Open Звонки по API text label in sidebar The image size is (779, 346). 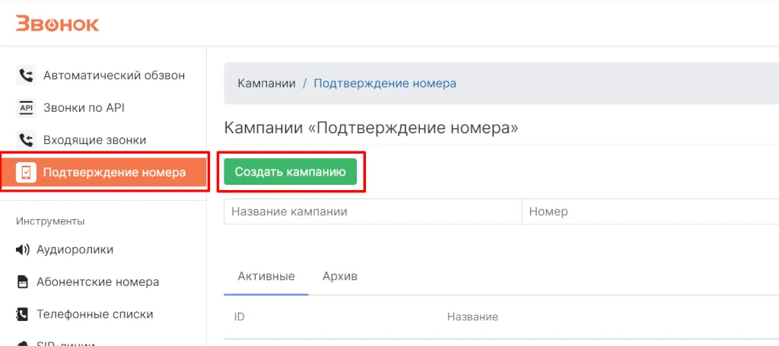point(84,108)
